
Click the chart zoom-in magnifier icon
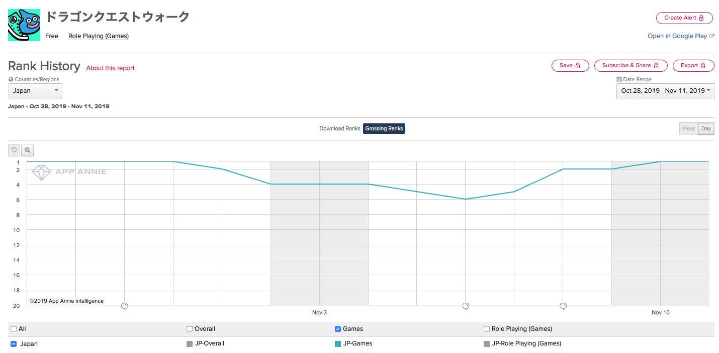point(28,150)
